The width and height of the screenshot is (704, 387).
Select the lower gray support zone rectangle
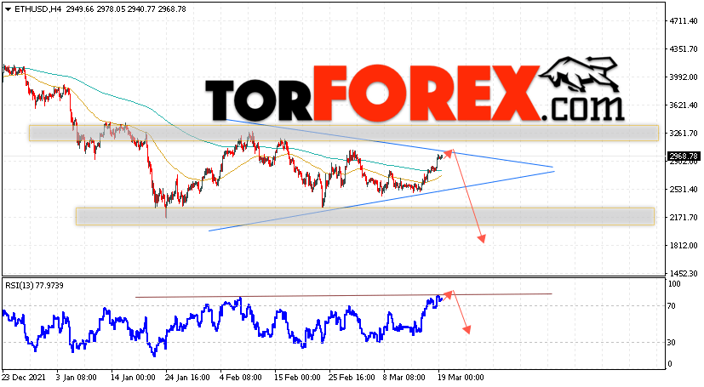click(365, 216)
